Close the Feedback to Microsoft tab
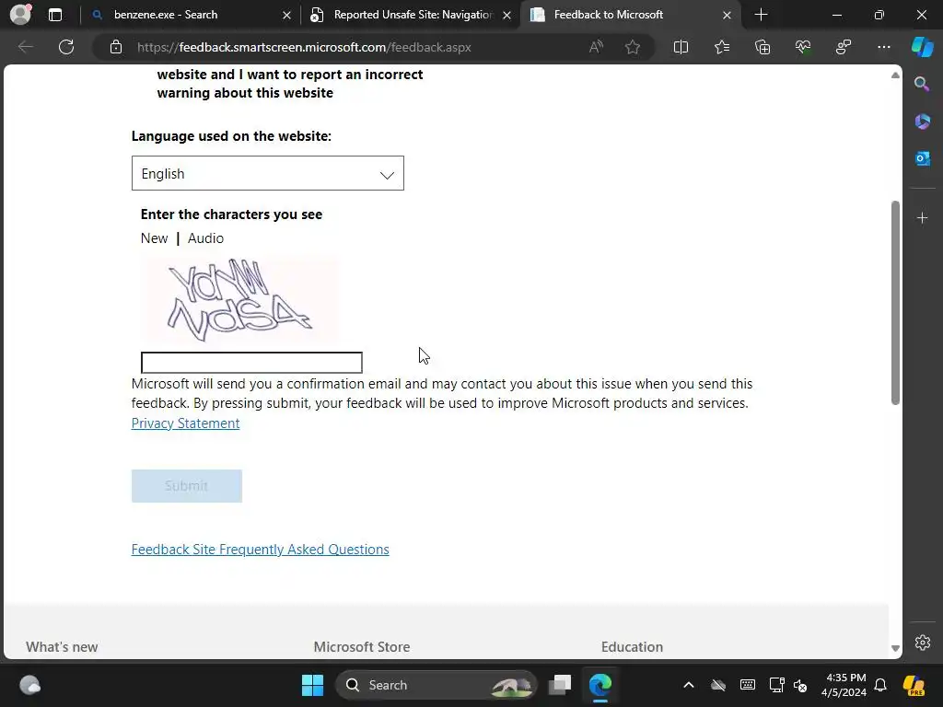This screenshot has width=943, height=707. (x=727, y=15)
